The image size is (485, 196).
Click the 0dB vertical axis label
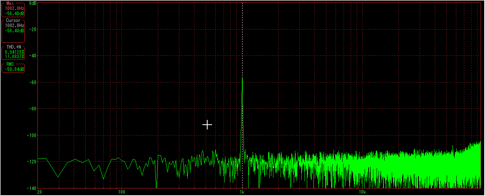[32, 3]
